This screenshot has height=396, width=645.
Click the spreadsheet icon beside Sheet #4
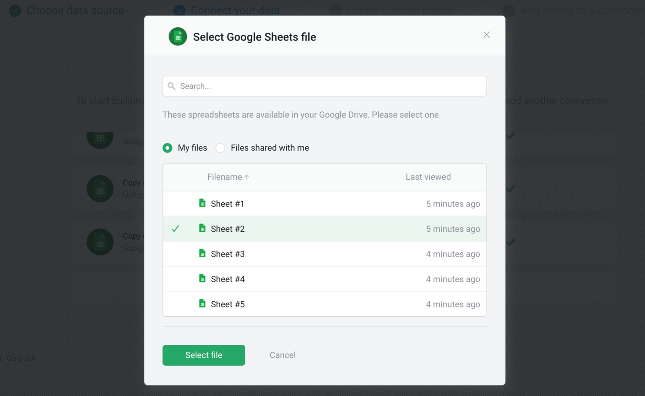click(x=202, y=278)
